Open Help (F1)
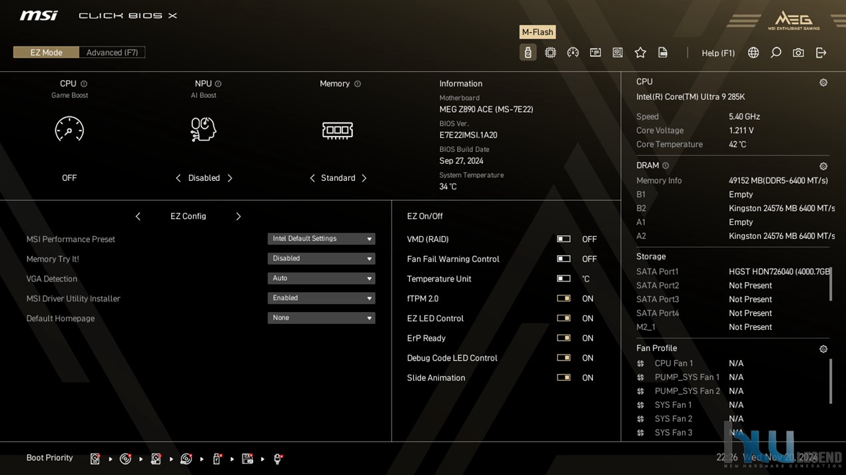This screenshot has height=475, width=846. point(718,53)
